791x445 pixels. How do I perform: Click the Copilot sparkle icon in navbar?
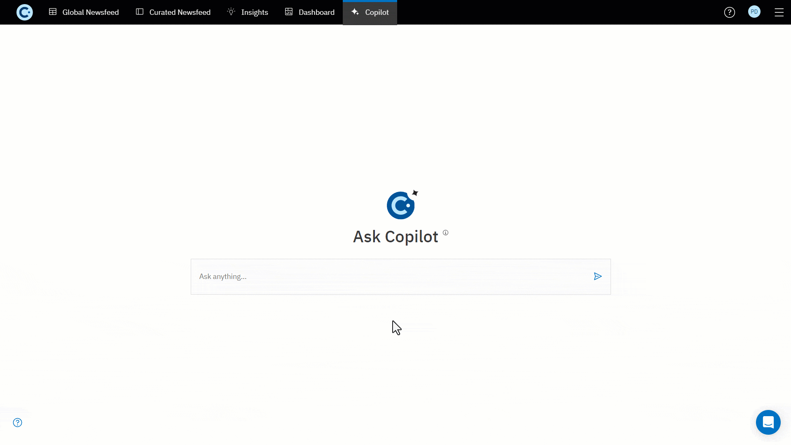(355, 12)
